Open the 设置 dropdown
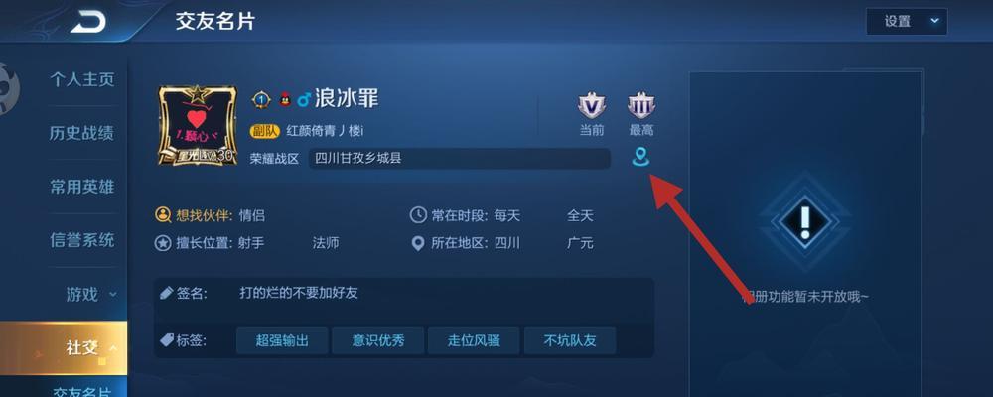This screenshot has width=993, height=397. (x=907, y=22)
